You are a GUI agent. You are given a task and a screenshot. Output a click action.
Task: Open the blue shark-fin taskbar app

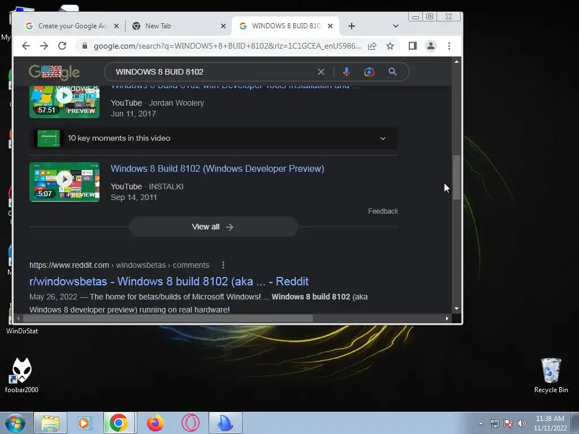coord(225,423)
